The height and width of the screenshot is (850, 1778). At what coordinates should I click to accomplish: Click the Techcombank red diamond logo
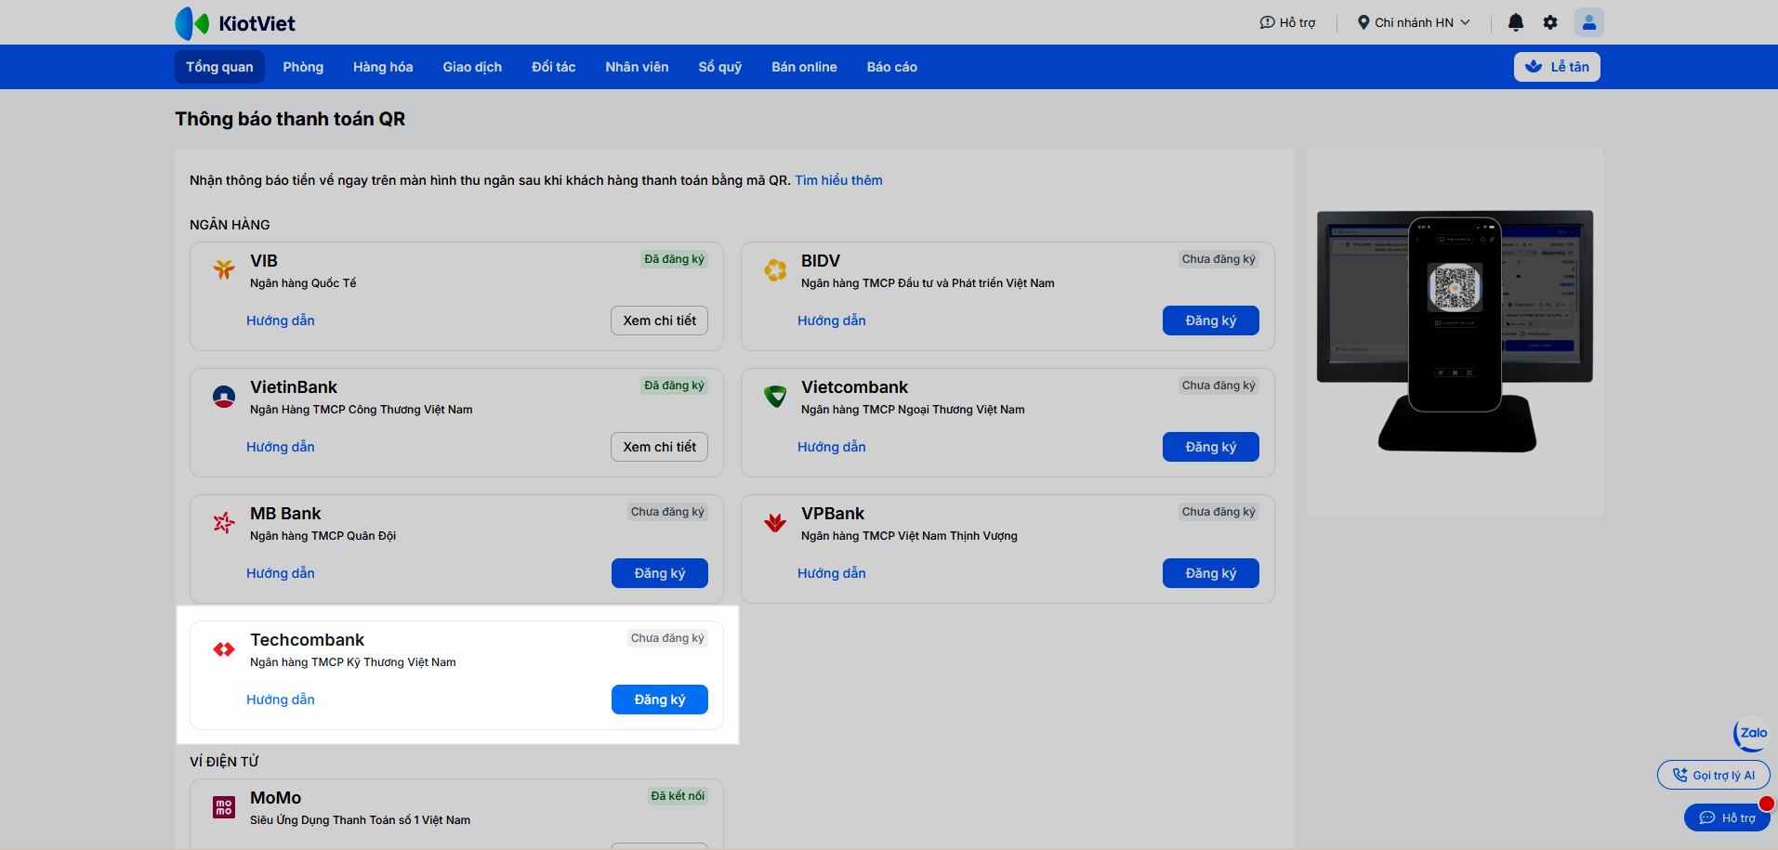pos(224,648)
